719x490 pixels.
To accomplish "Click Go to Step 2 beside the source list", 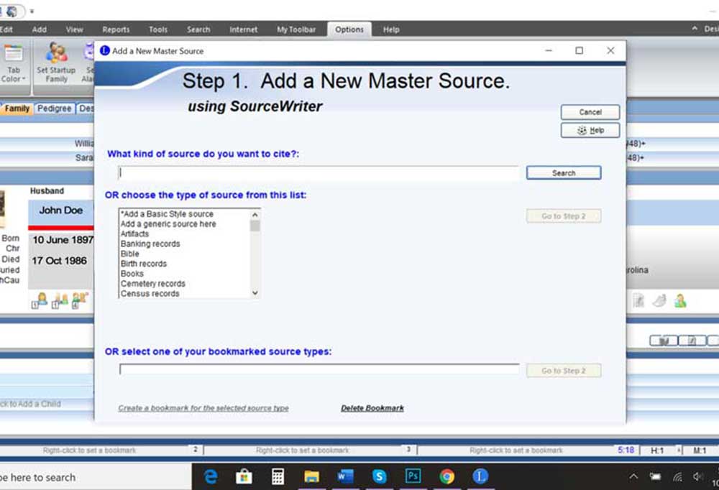I will [x=564, y=216].
